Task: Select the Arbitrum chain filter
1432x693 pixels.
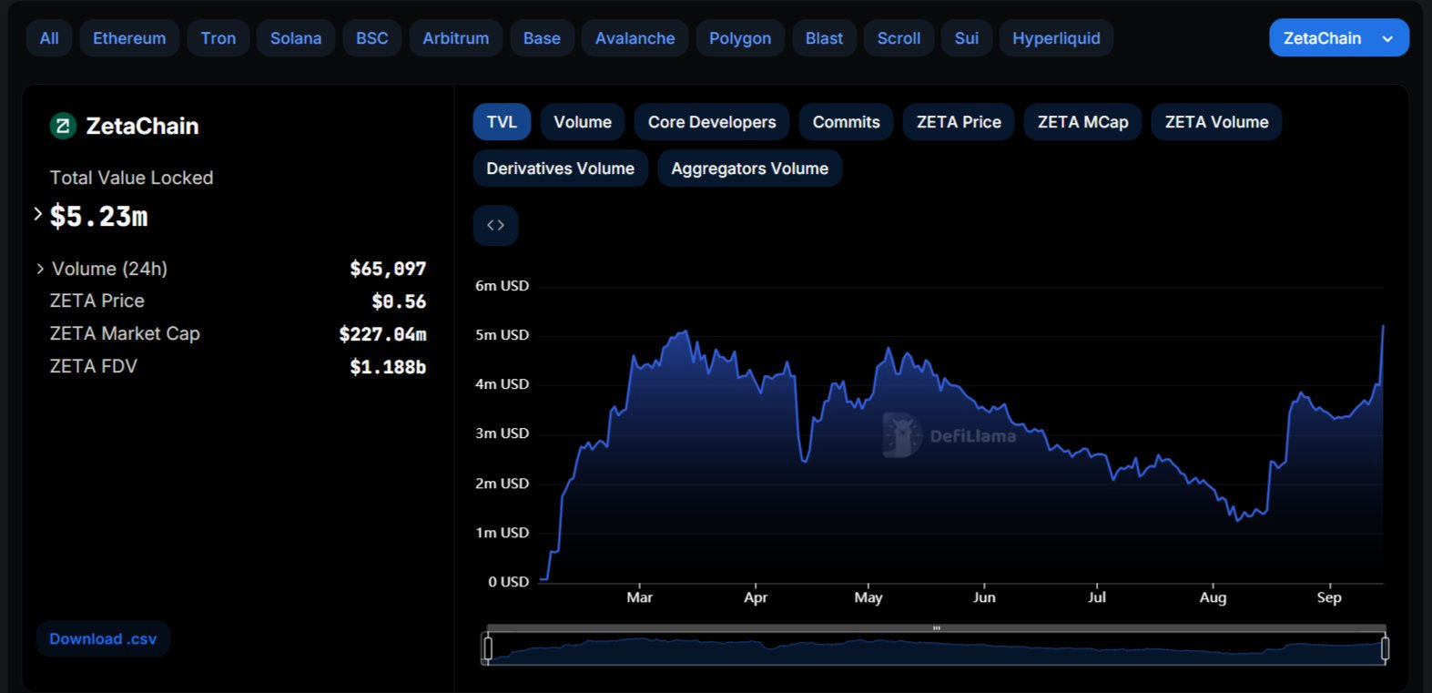Action: (456, 38)
